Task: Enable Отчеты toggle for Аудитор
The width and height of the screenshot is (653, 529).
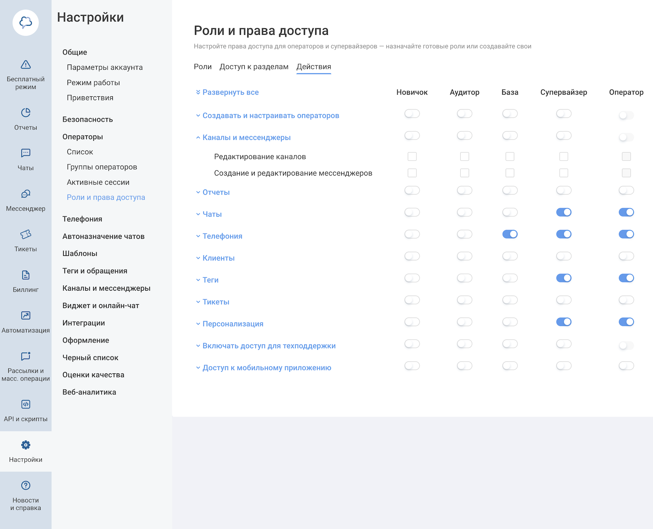Action: pos(465,190)
